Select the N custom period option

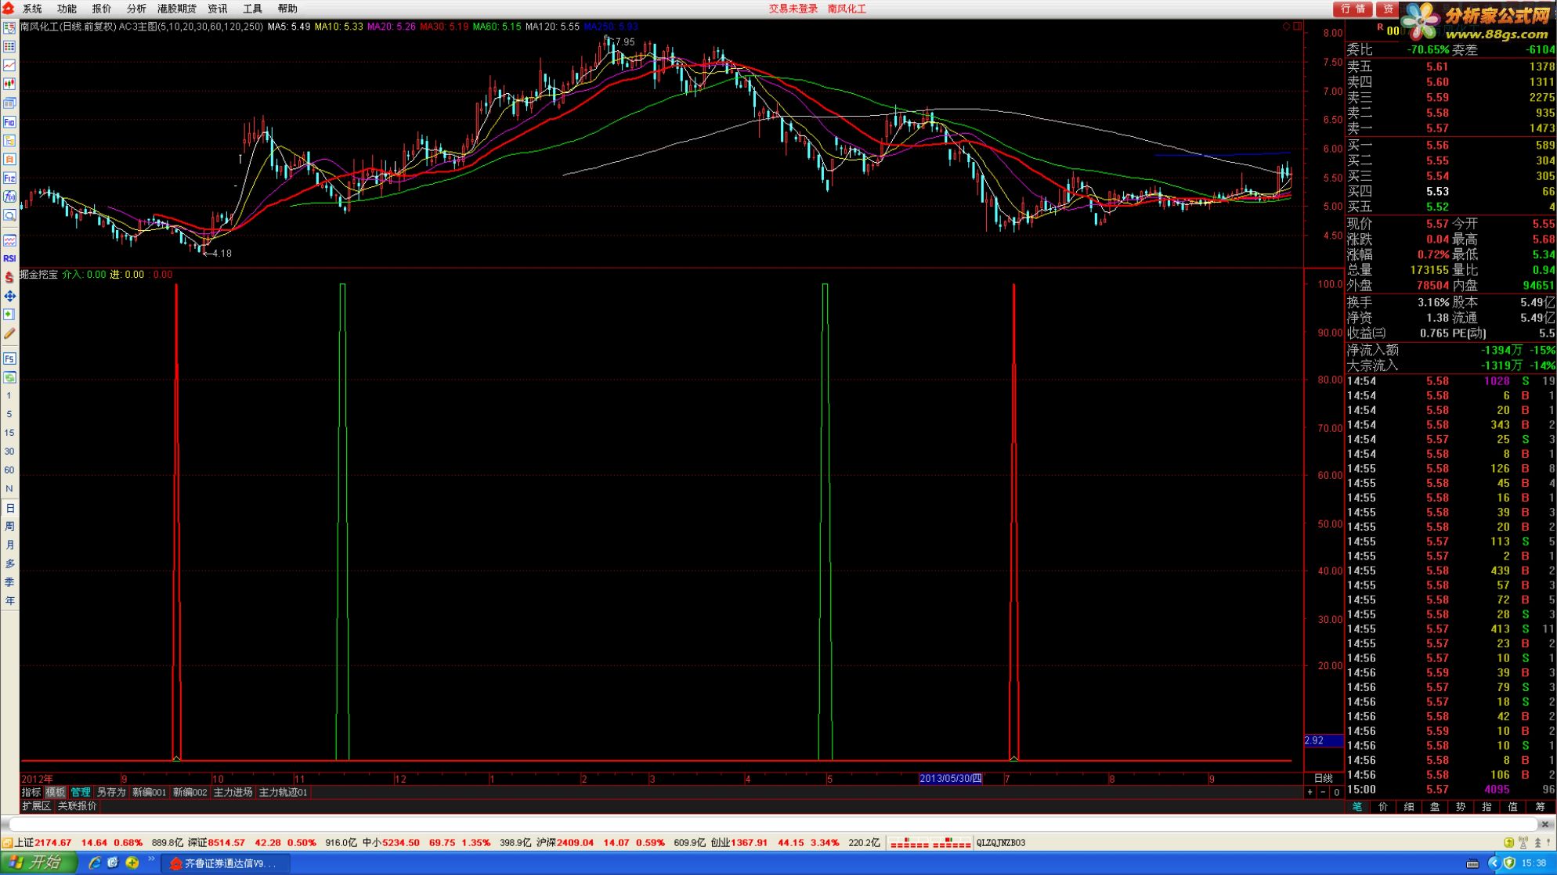click(9, 490)
